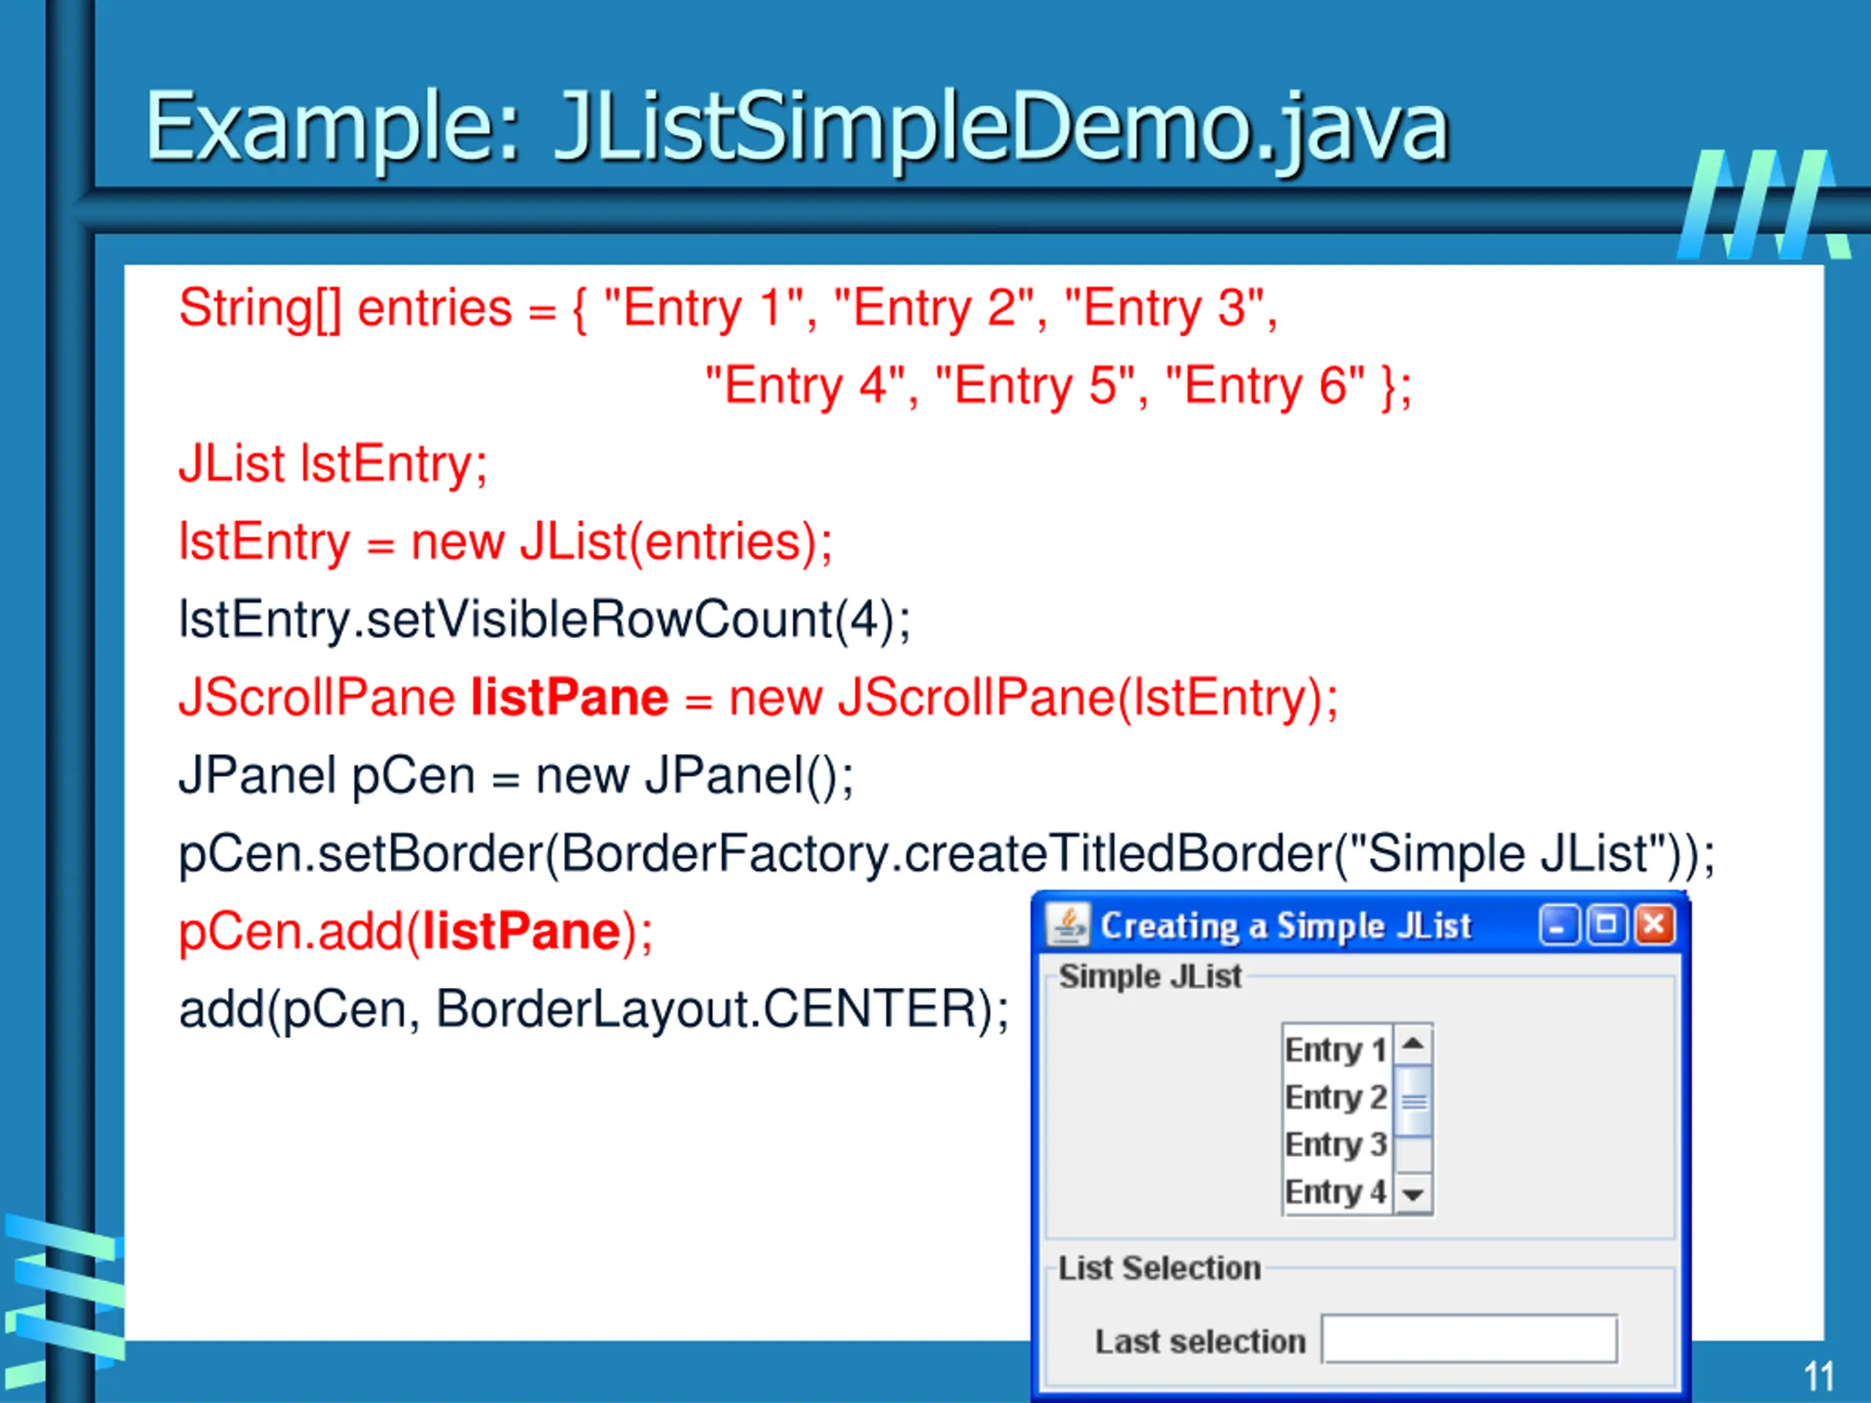The image size is (1871, 1403).
Task: Click the Last selection label
Action: 1200,1342
